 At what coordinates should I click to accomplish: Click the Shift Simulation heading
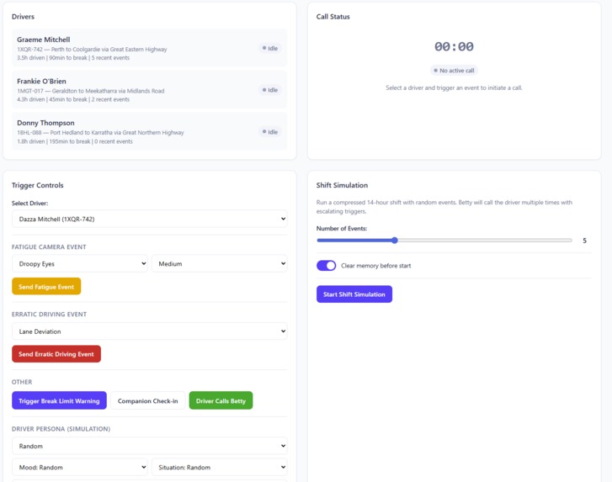click(342, 185)
